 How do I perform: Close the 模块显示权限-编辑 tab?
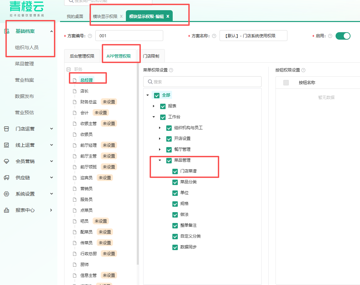[x=168, y=16]
